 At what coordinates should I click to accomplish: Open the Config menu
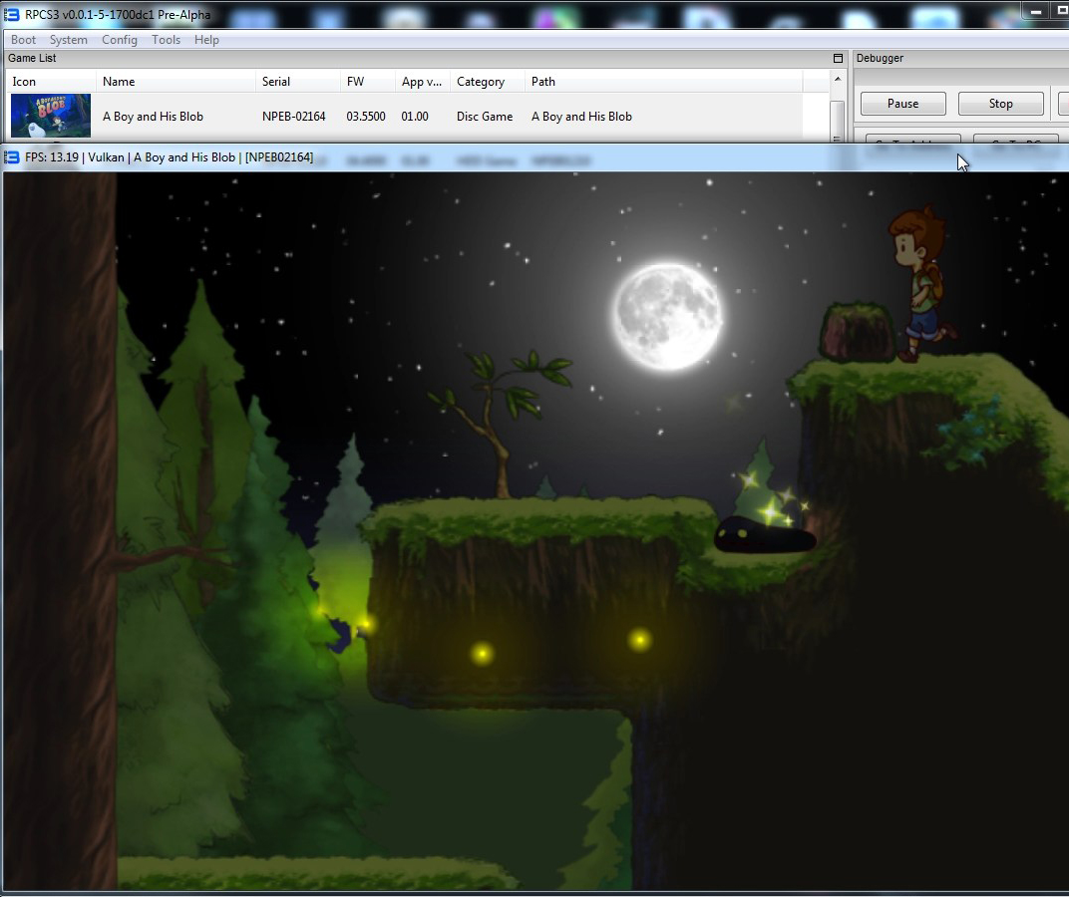pyautogui.click(x=120, y=40)
